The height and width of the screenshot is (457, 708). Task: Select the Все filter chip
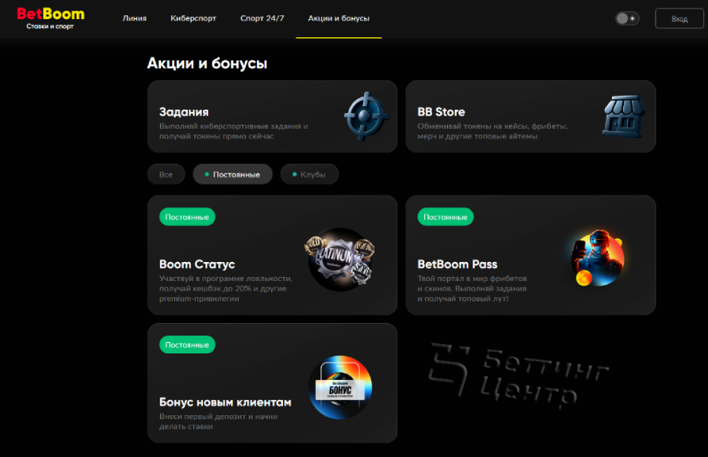(x=166, y=174)
